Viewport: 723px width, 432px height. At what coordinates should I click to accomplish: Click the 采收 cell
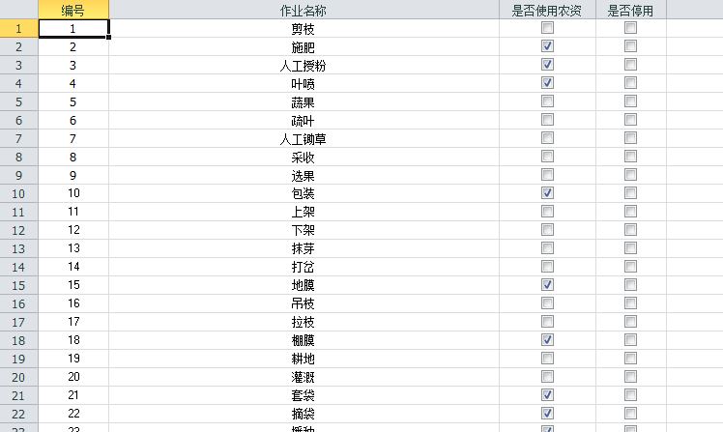click(304, 158)
